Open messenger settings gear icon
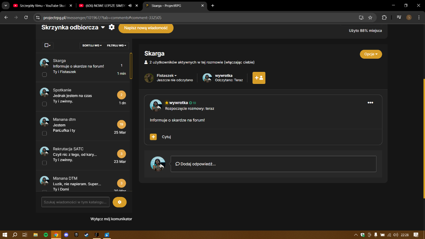Viewport: 425px width, 239px height. (111, 27)
